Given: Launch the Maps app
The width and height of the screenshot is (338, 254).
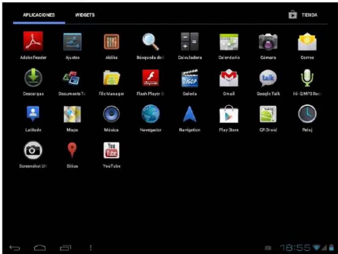Looking at the screenshot, I should click(72, 115).
